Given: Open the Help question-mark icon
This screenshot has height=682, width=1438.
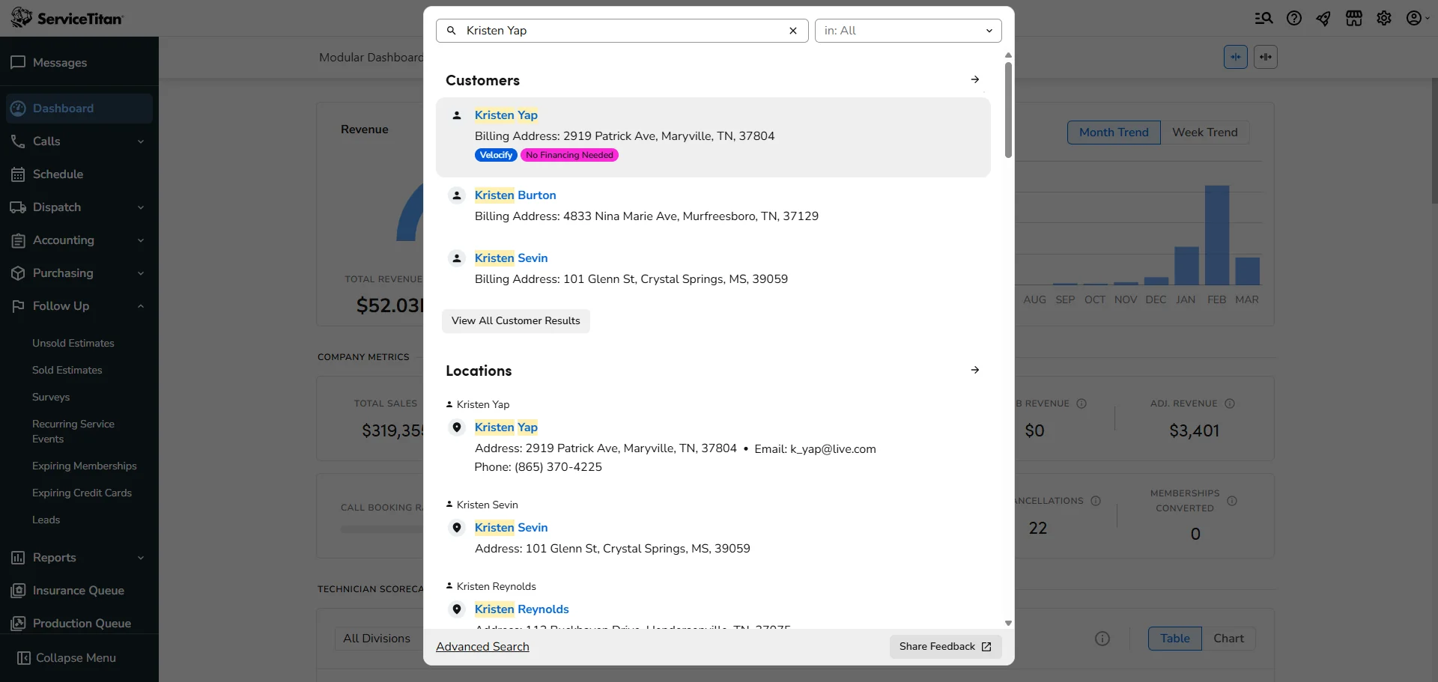Looking at the screenshot, I should (1294, 18).
